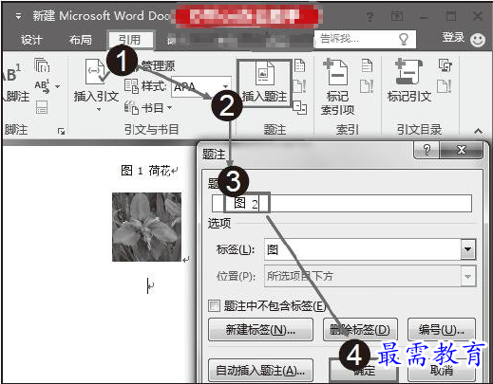This screenshot has width=493, height=384.
Task: Open the 脚注 group dialog launcher
Action: [61, 131]
